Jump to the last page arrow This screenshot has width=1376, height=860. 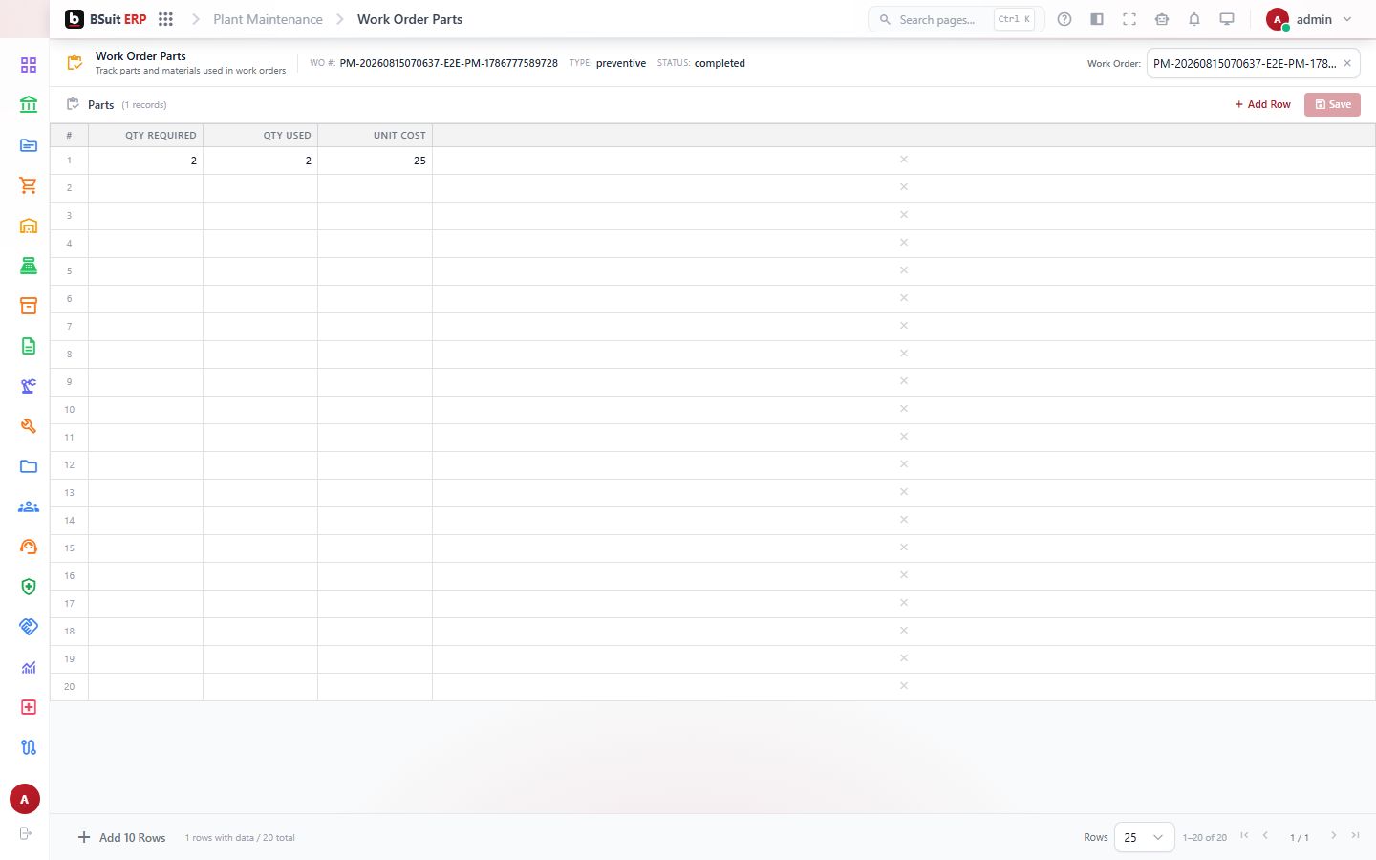tap(1355, 836)
